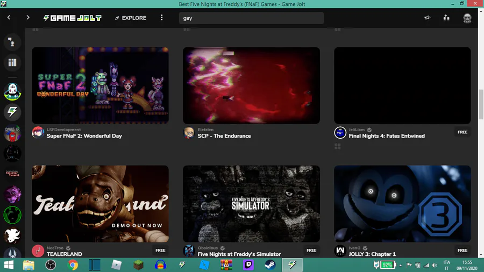Click FREE badge on Five Nights at Freddy's Simulator
Viewport: 484px width, 272px height.
click(x=311, y=250)
